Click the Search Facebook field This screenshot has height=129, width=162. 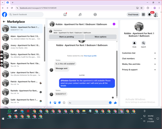[x=26, y=15]
